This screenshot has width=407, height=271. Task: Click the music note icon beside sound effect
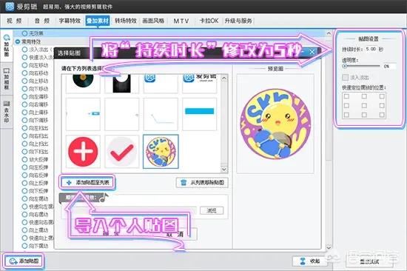(x=104, y=198)
